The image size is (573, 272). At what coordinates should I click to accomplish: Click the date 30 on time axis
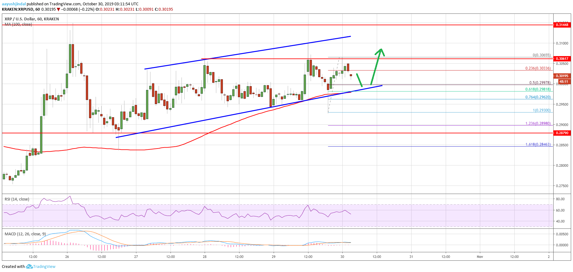click(342, 257)
